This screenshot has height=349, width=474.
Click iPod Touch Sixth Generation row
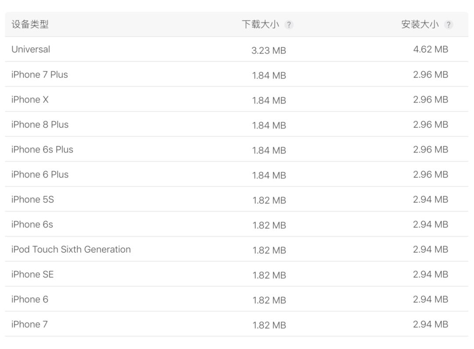(71, 249)
